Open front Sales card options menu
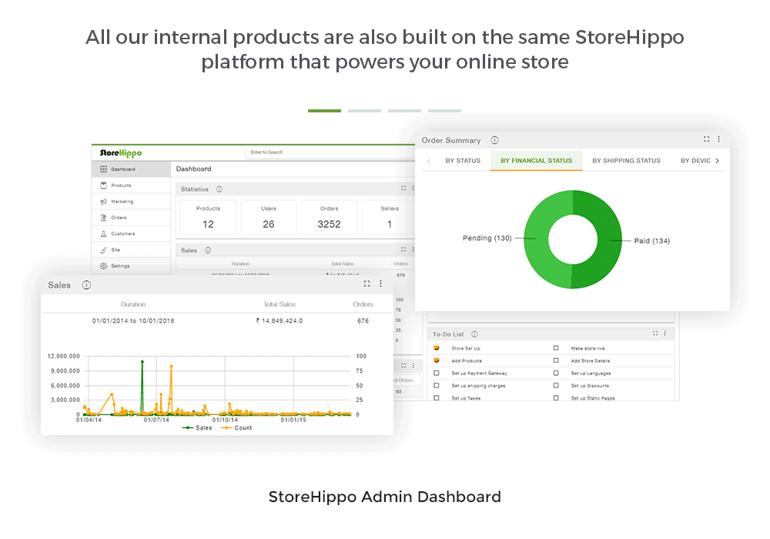This screenshot has height=539, width=770. pos(380,283)
